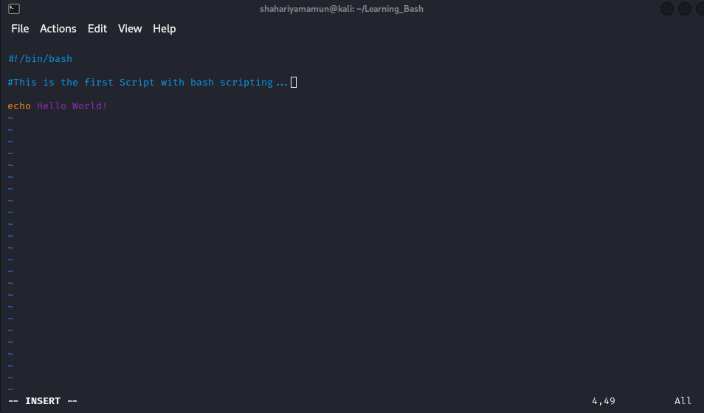Open the Edit menu
704x413 pixels.
(x=97, y=29)
